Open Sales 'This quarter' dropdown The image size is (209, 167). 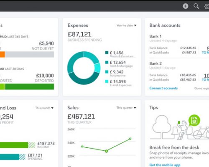click(x=126, y=108)
